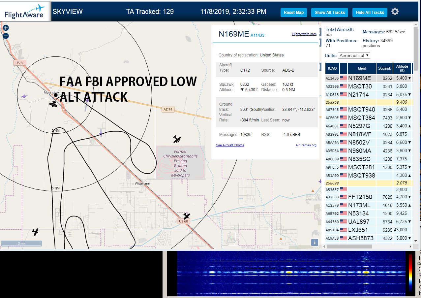Click the FlightAware logo
421x298 pixels.
pos(25,12)
